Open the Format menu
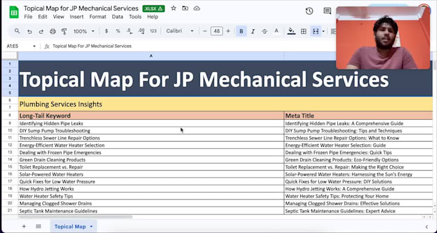Viewport: 437px width, 233px height. (x=98, y=17)
